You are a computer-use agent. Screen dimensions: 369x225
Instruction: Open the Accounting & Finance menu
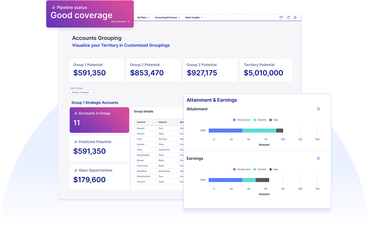168,17
